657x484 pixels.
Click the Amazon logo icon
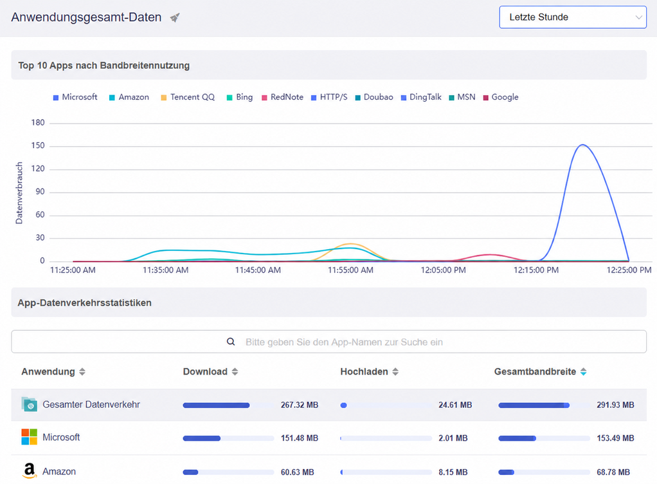point(30,470)
